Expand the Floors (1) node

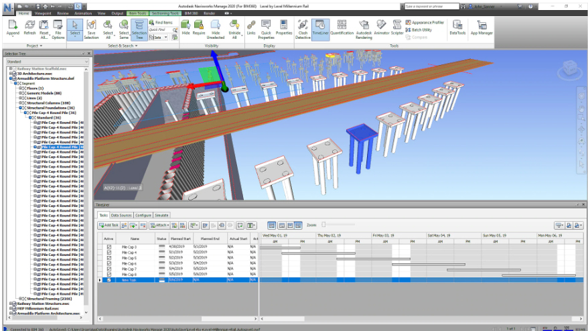(x=21, y=88)
